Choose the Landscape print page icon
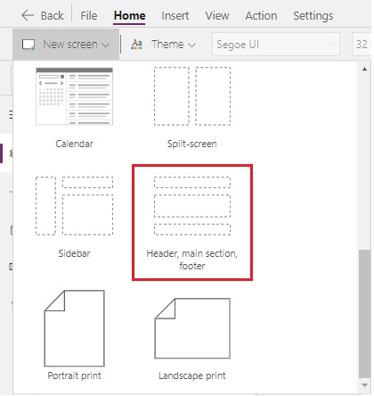The width and height of the screenshot is (374, 396). pyautogui.click(x=192, y=328)
